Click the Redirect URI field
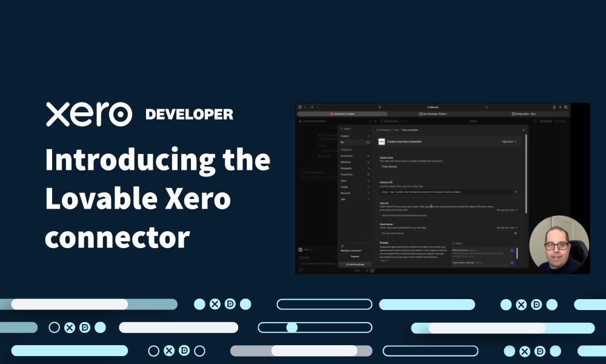 [447, 192]
